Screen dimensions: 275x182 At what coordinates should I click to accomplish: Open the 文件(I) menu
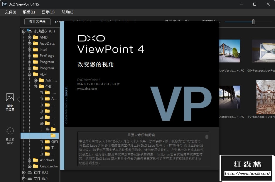click(11, 12)
